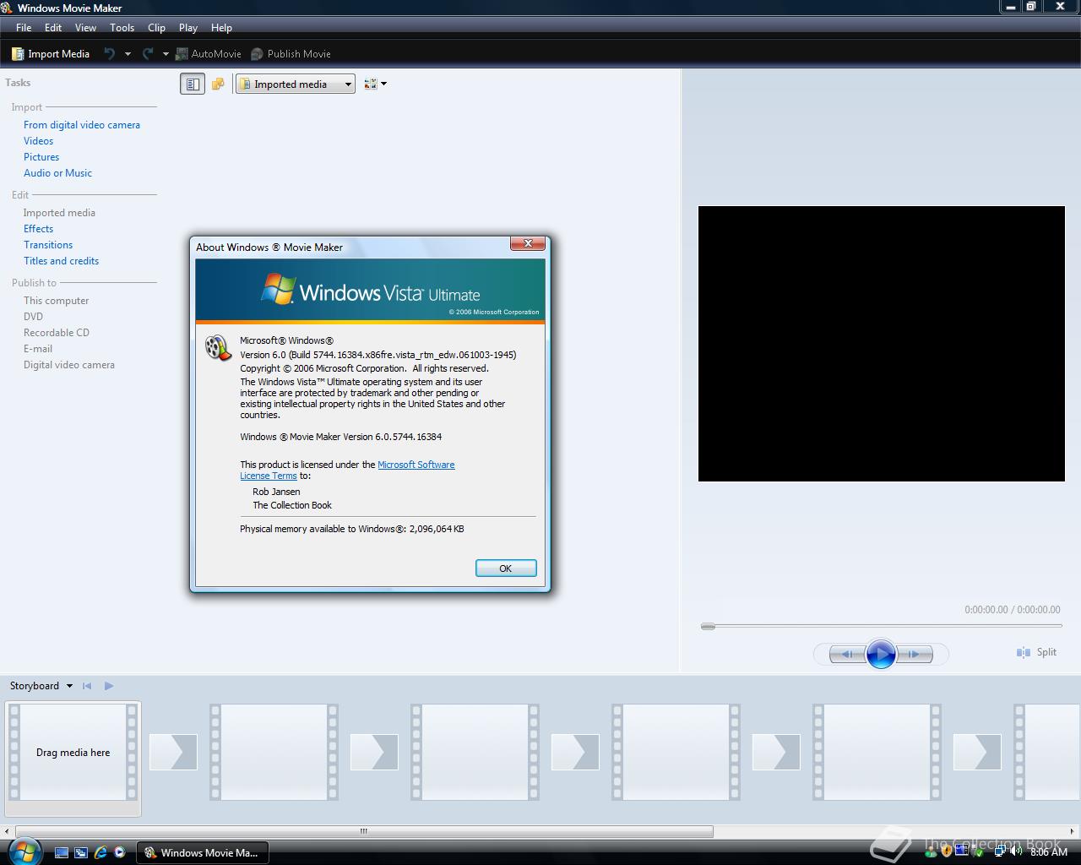Open the Storyboard view dropdown
This screenshot has height=865, width=1081.
pos(41,686)
